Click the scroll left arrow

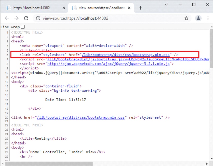click(x=3, y=164)
